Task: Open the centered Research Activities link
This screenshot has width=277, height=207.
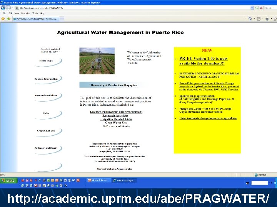Action: click(115, 115)
